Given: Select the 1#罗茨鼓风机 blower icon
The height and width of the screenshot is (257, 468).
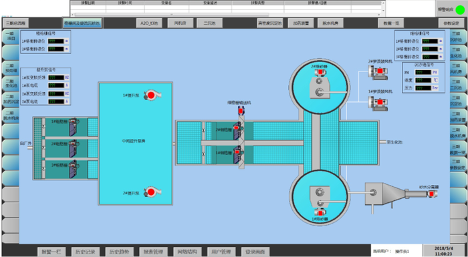Looking at the screenshot, I should (378, 103).
